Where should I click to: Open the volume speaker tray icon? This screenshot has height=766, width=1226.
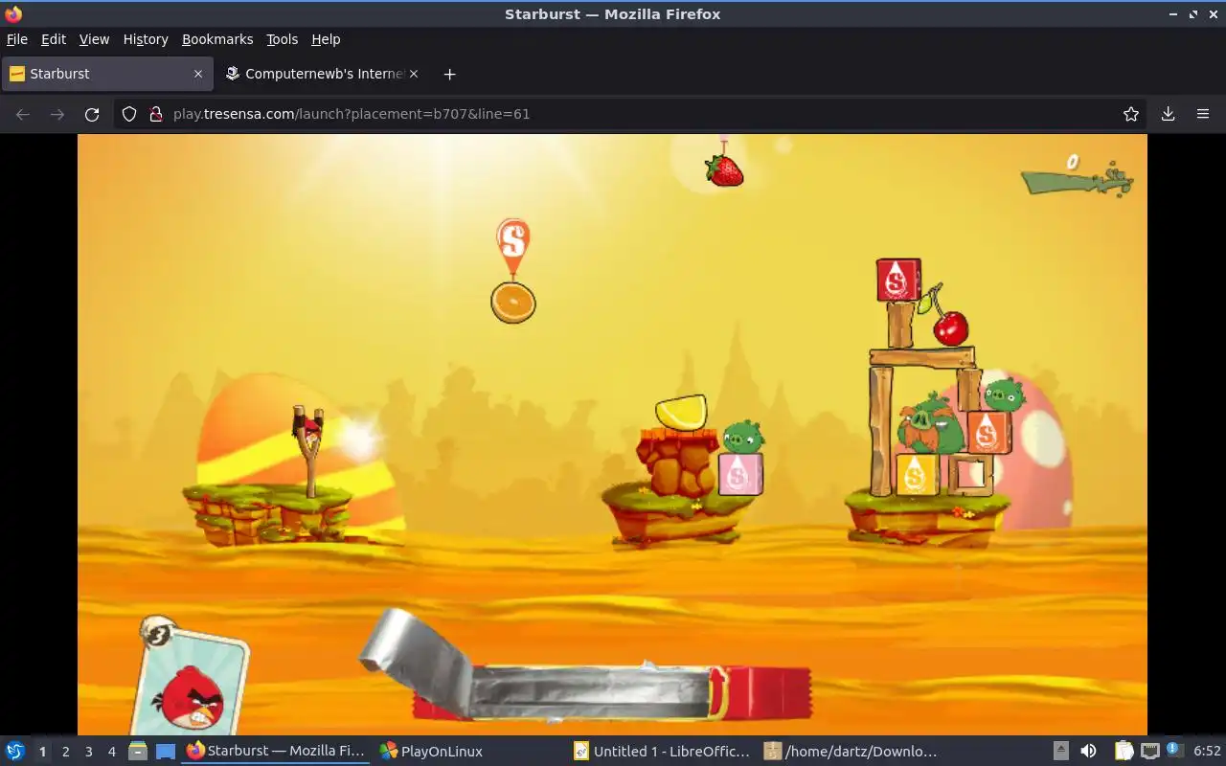click(1088, 752)
